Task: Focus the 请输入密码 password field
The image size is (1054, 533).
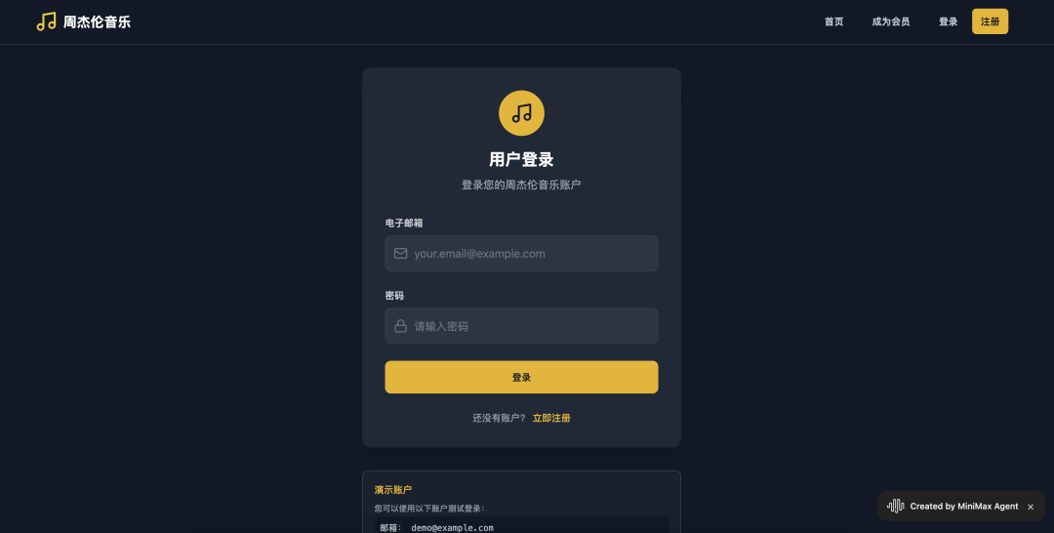Action: (x=521, y=326)
